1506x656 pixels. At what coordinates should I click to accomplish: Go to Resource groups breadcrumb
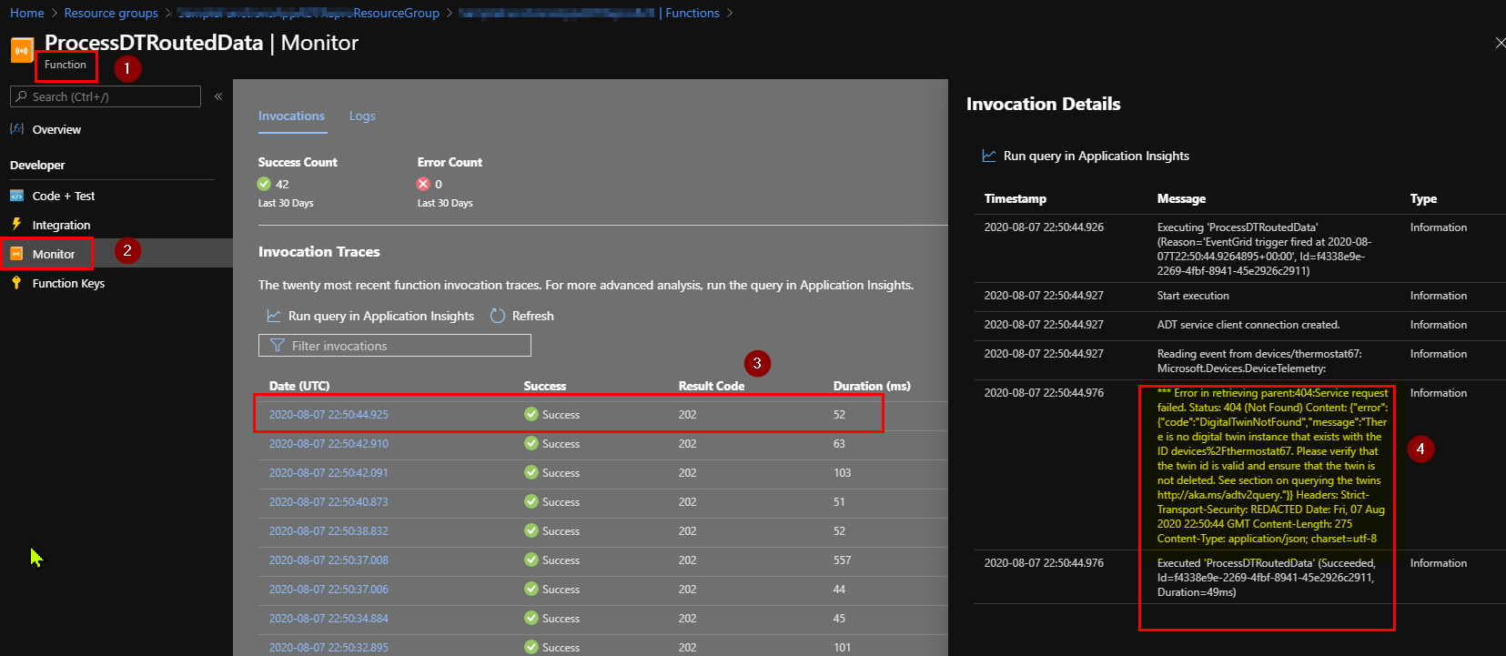[x=111, y=13]
